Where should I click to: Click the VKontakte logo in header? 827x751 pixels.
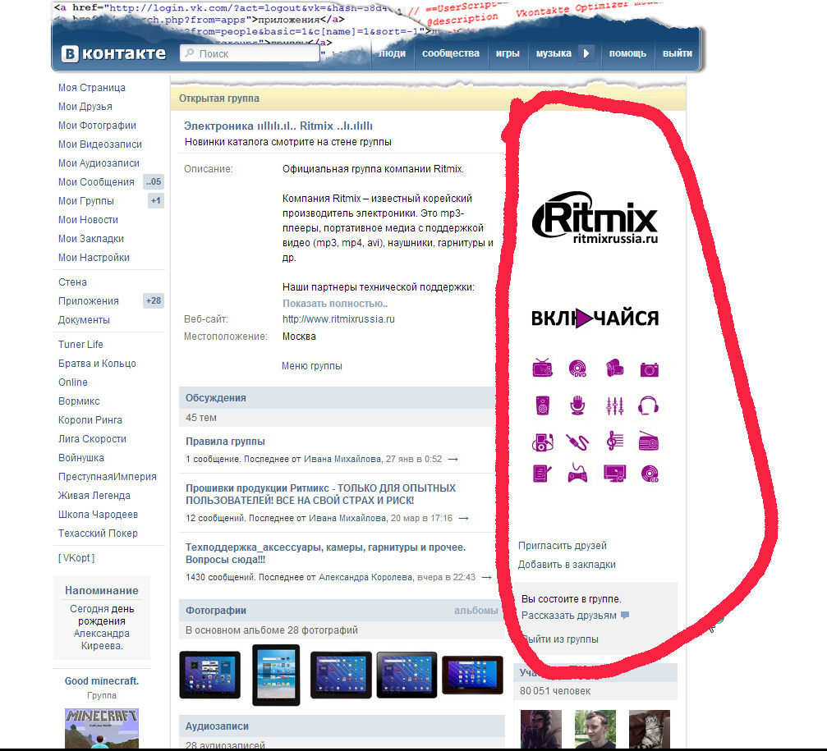click(x=113, y=53)
